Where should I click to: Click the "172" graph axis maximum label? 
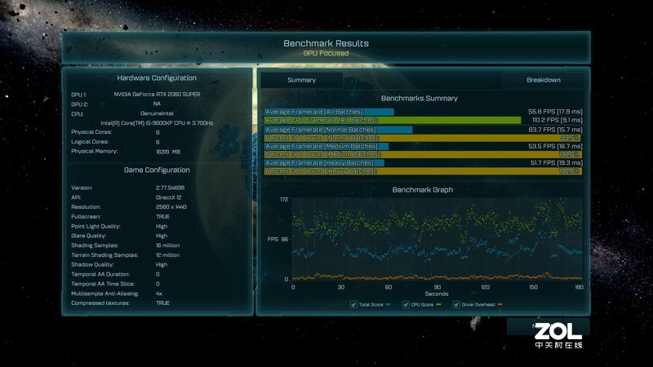pyautogui.click(x=284, y=199)
